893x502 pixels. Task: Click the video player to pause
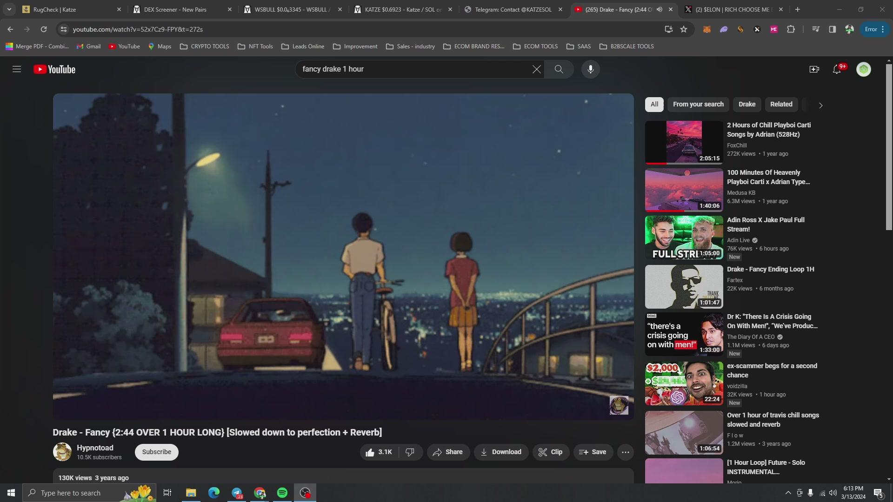(343, 257)
